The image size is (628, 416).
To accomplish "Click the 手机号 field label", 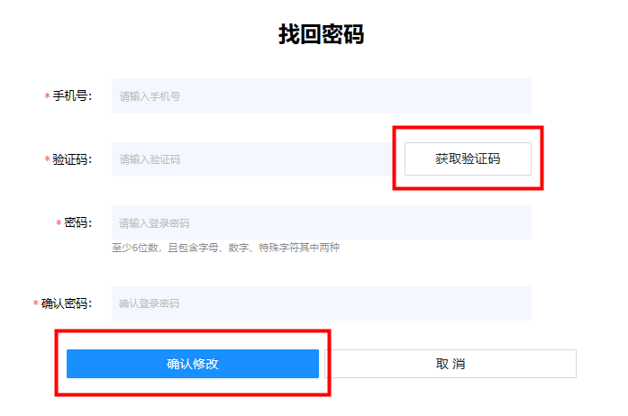I will (72, 96).
